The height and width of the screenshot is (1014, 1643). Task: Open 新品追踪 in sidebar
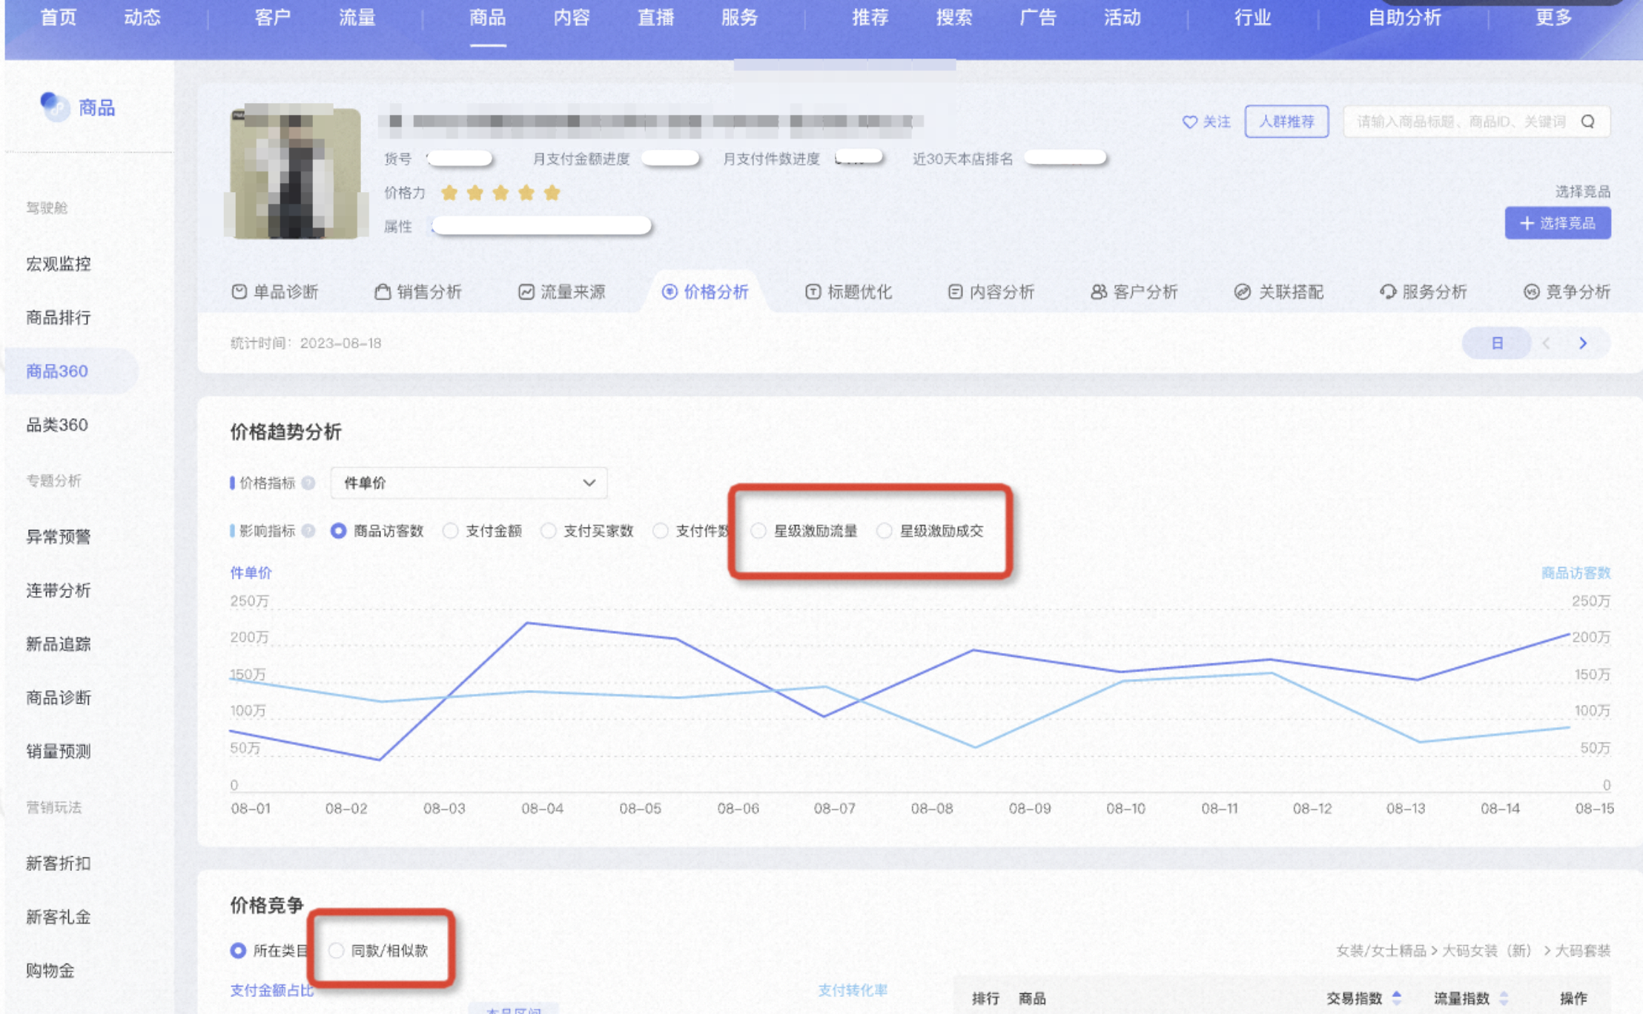point(59,644)
